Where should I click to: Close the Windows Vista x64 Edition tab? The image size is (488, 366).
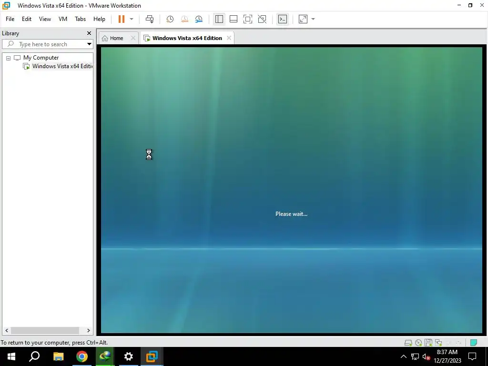(x=229, y=38)
